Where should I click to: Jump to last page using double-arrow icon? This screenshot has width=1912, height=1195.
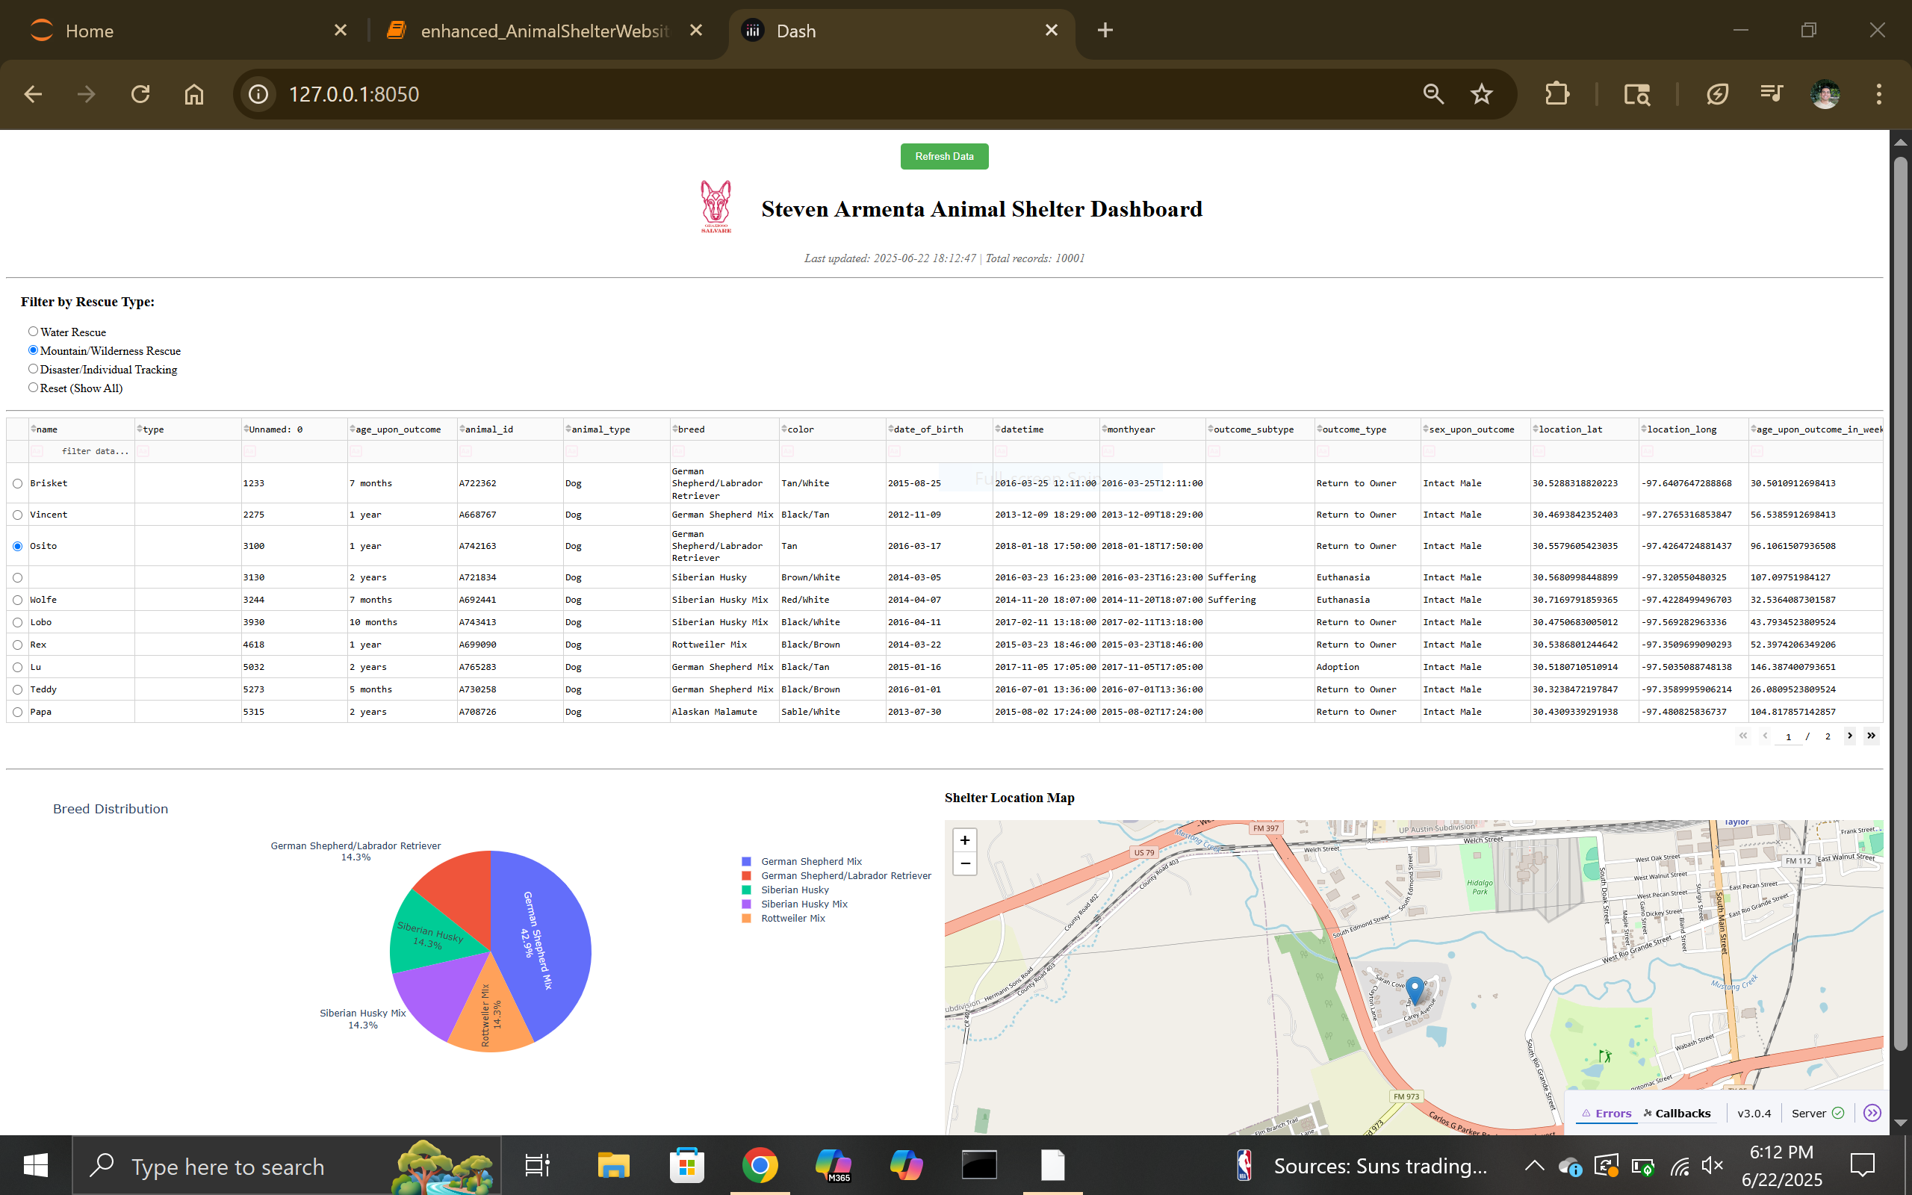pyautogui.click(x=1871, y=736)
